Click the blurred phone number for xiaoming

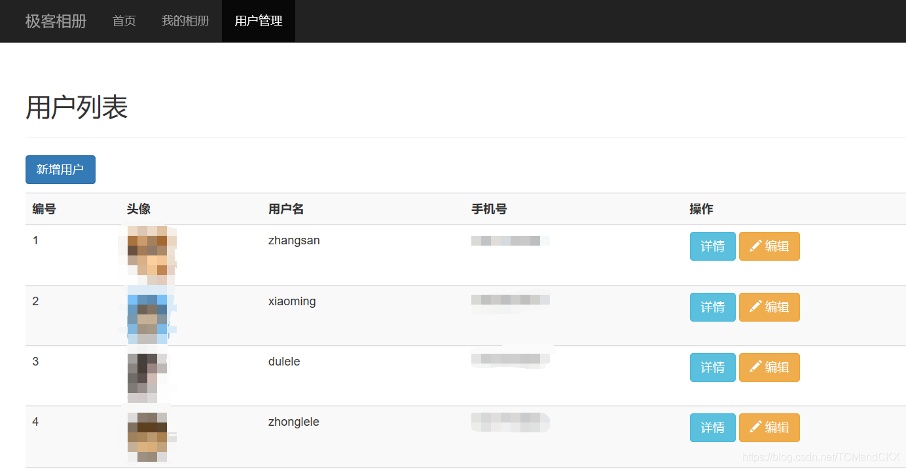point(510,300)
